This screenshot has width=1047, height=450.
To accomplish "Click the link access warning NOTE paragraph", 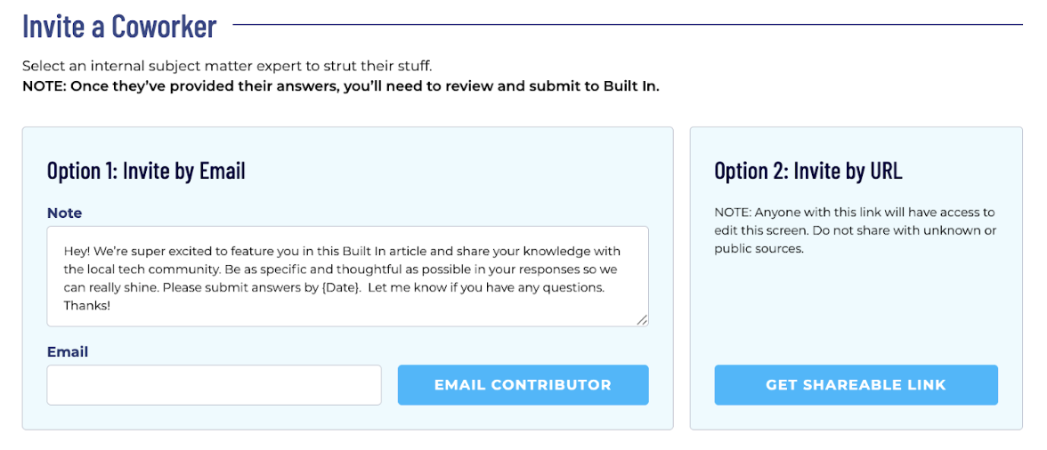I will [x=855, y=231].
